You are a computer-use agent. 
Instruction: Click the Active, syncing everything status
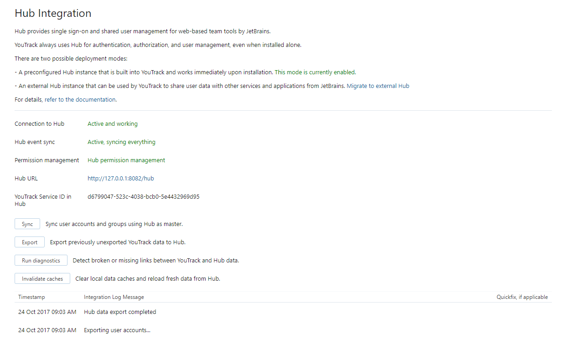[x=121, y=142]
